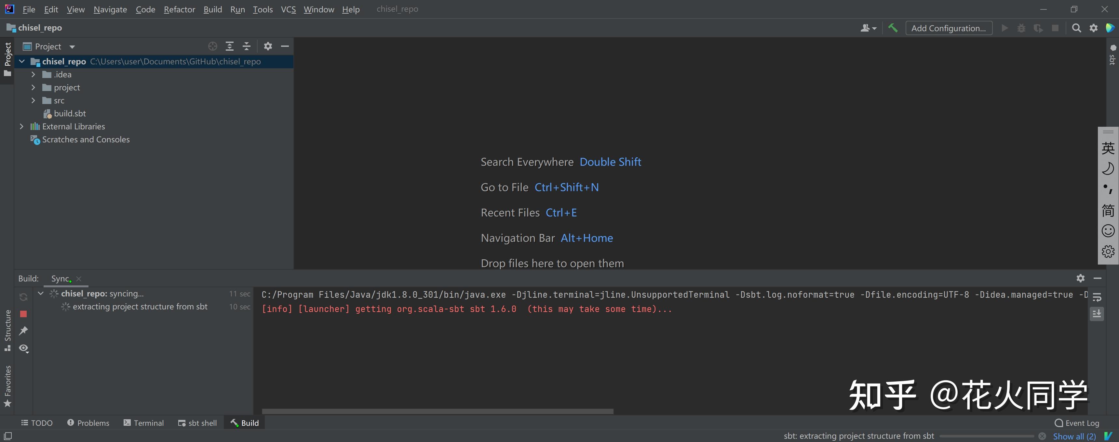Screen dimensions: 1119x442
Task: Toggle the build view eye options
Action: [23, 348]
